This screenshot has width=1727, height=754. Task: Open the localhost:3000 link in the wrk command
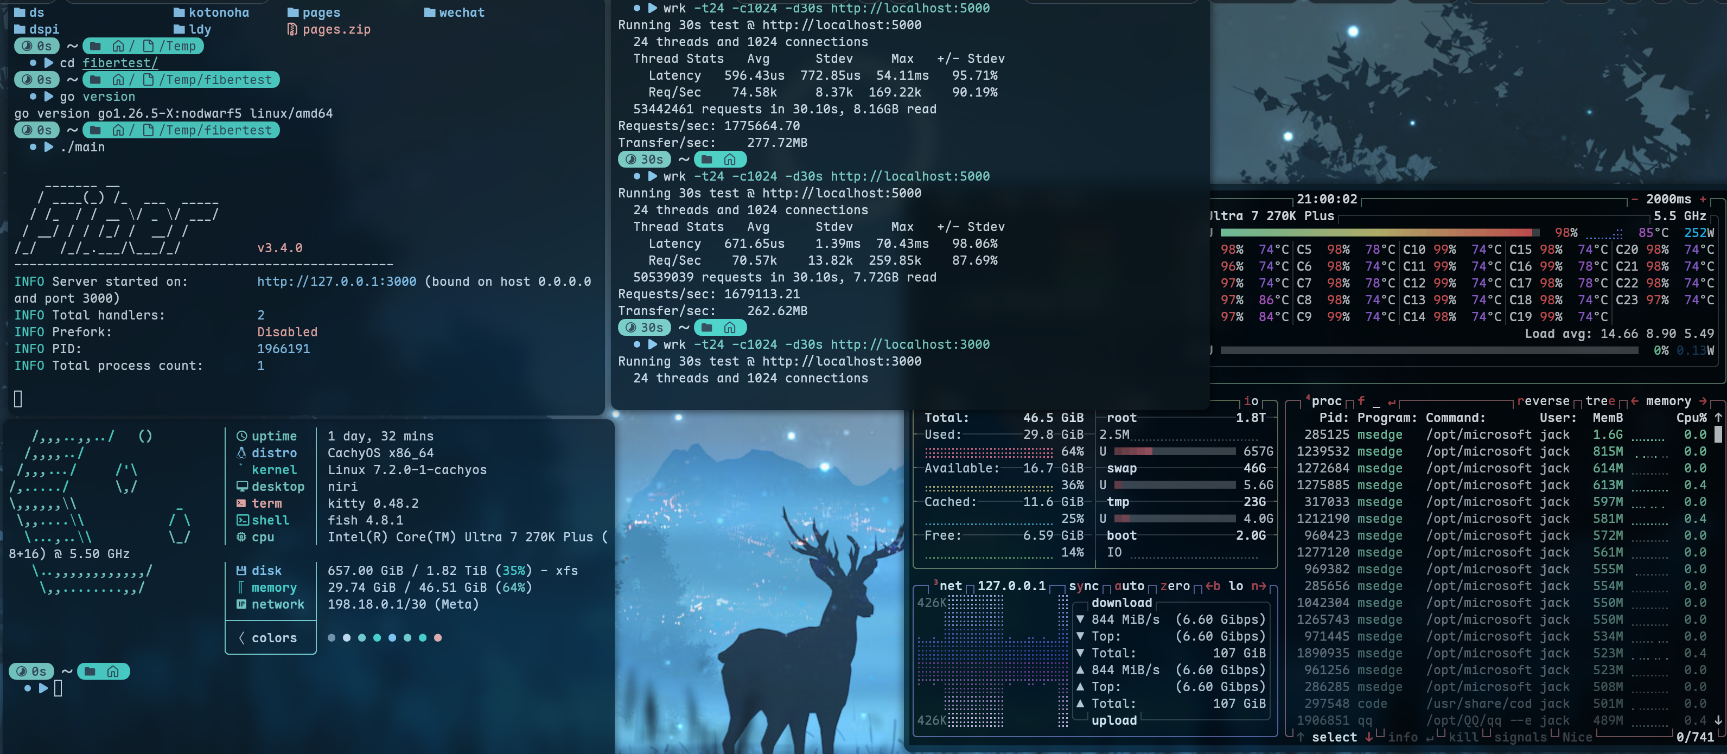click(910, 344)
